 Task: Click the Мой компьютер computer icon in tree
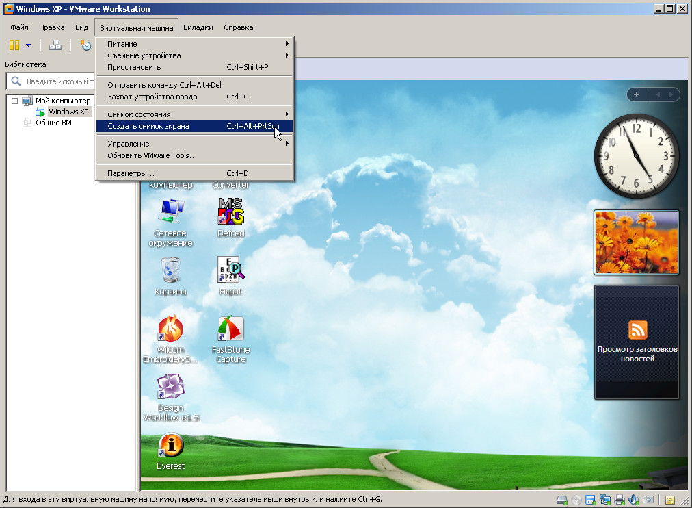[27, 101]
